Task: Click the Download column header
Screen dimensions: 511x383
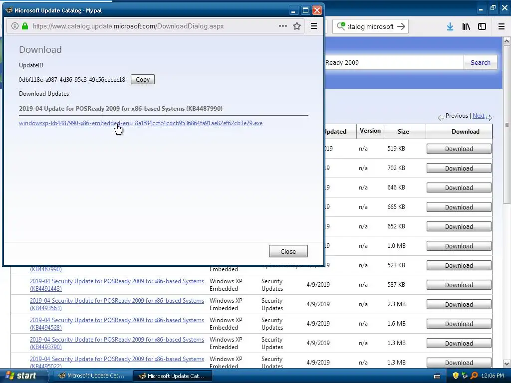Action: click(x=466, y=132)
